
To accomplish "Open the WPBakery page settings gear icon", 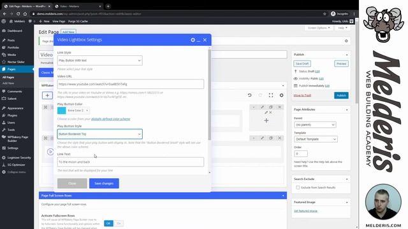I will [282, 95].
